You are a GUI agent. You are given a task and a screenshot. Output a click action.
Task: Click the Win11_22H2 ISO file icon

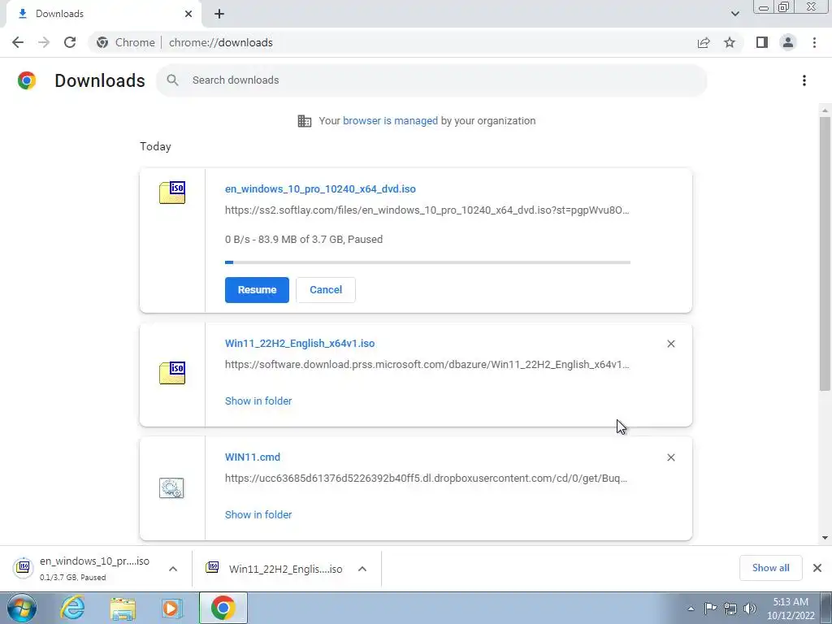click(x=172, y=373)
